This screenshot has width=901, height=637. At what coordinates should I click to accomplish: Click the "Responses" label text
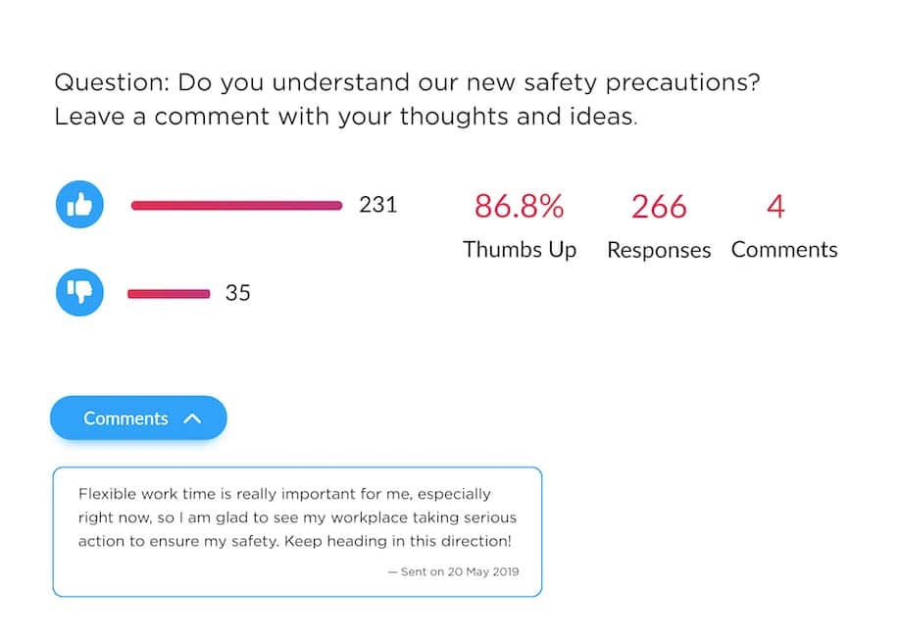click(x=659, y=251)
